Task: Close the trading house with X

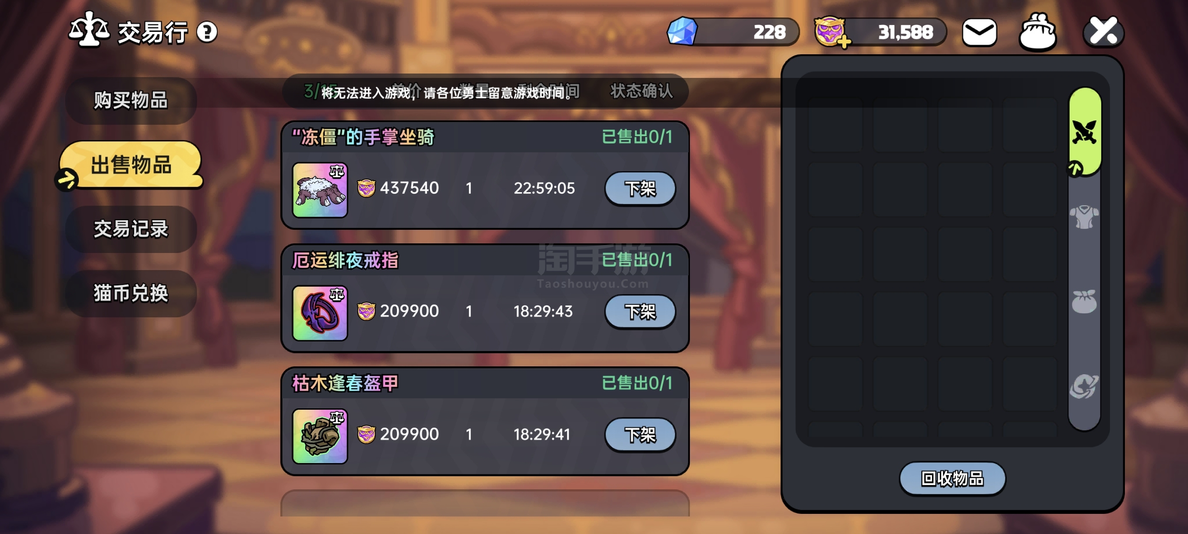Action: click(x=1103, y=32)
